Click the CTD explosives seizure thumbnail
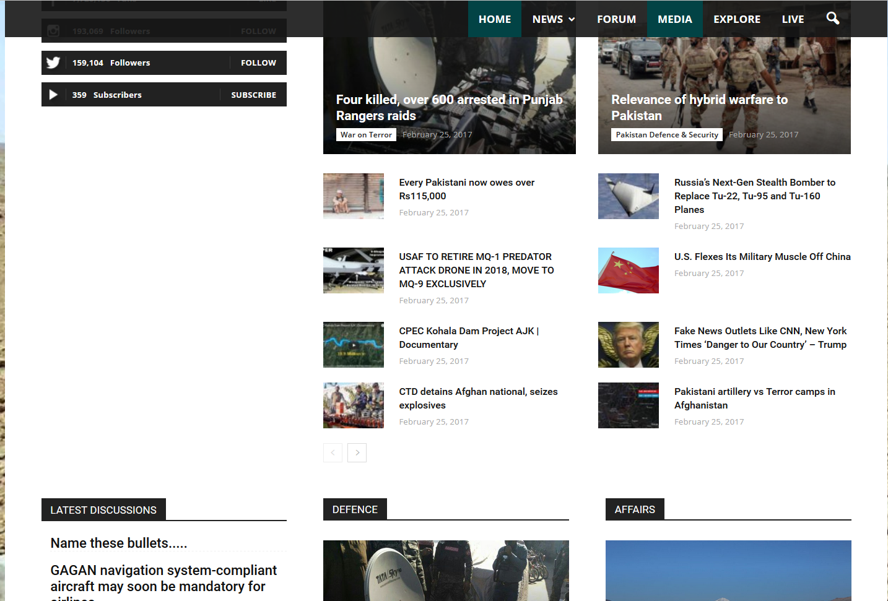 354,405
